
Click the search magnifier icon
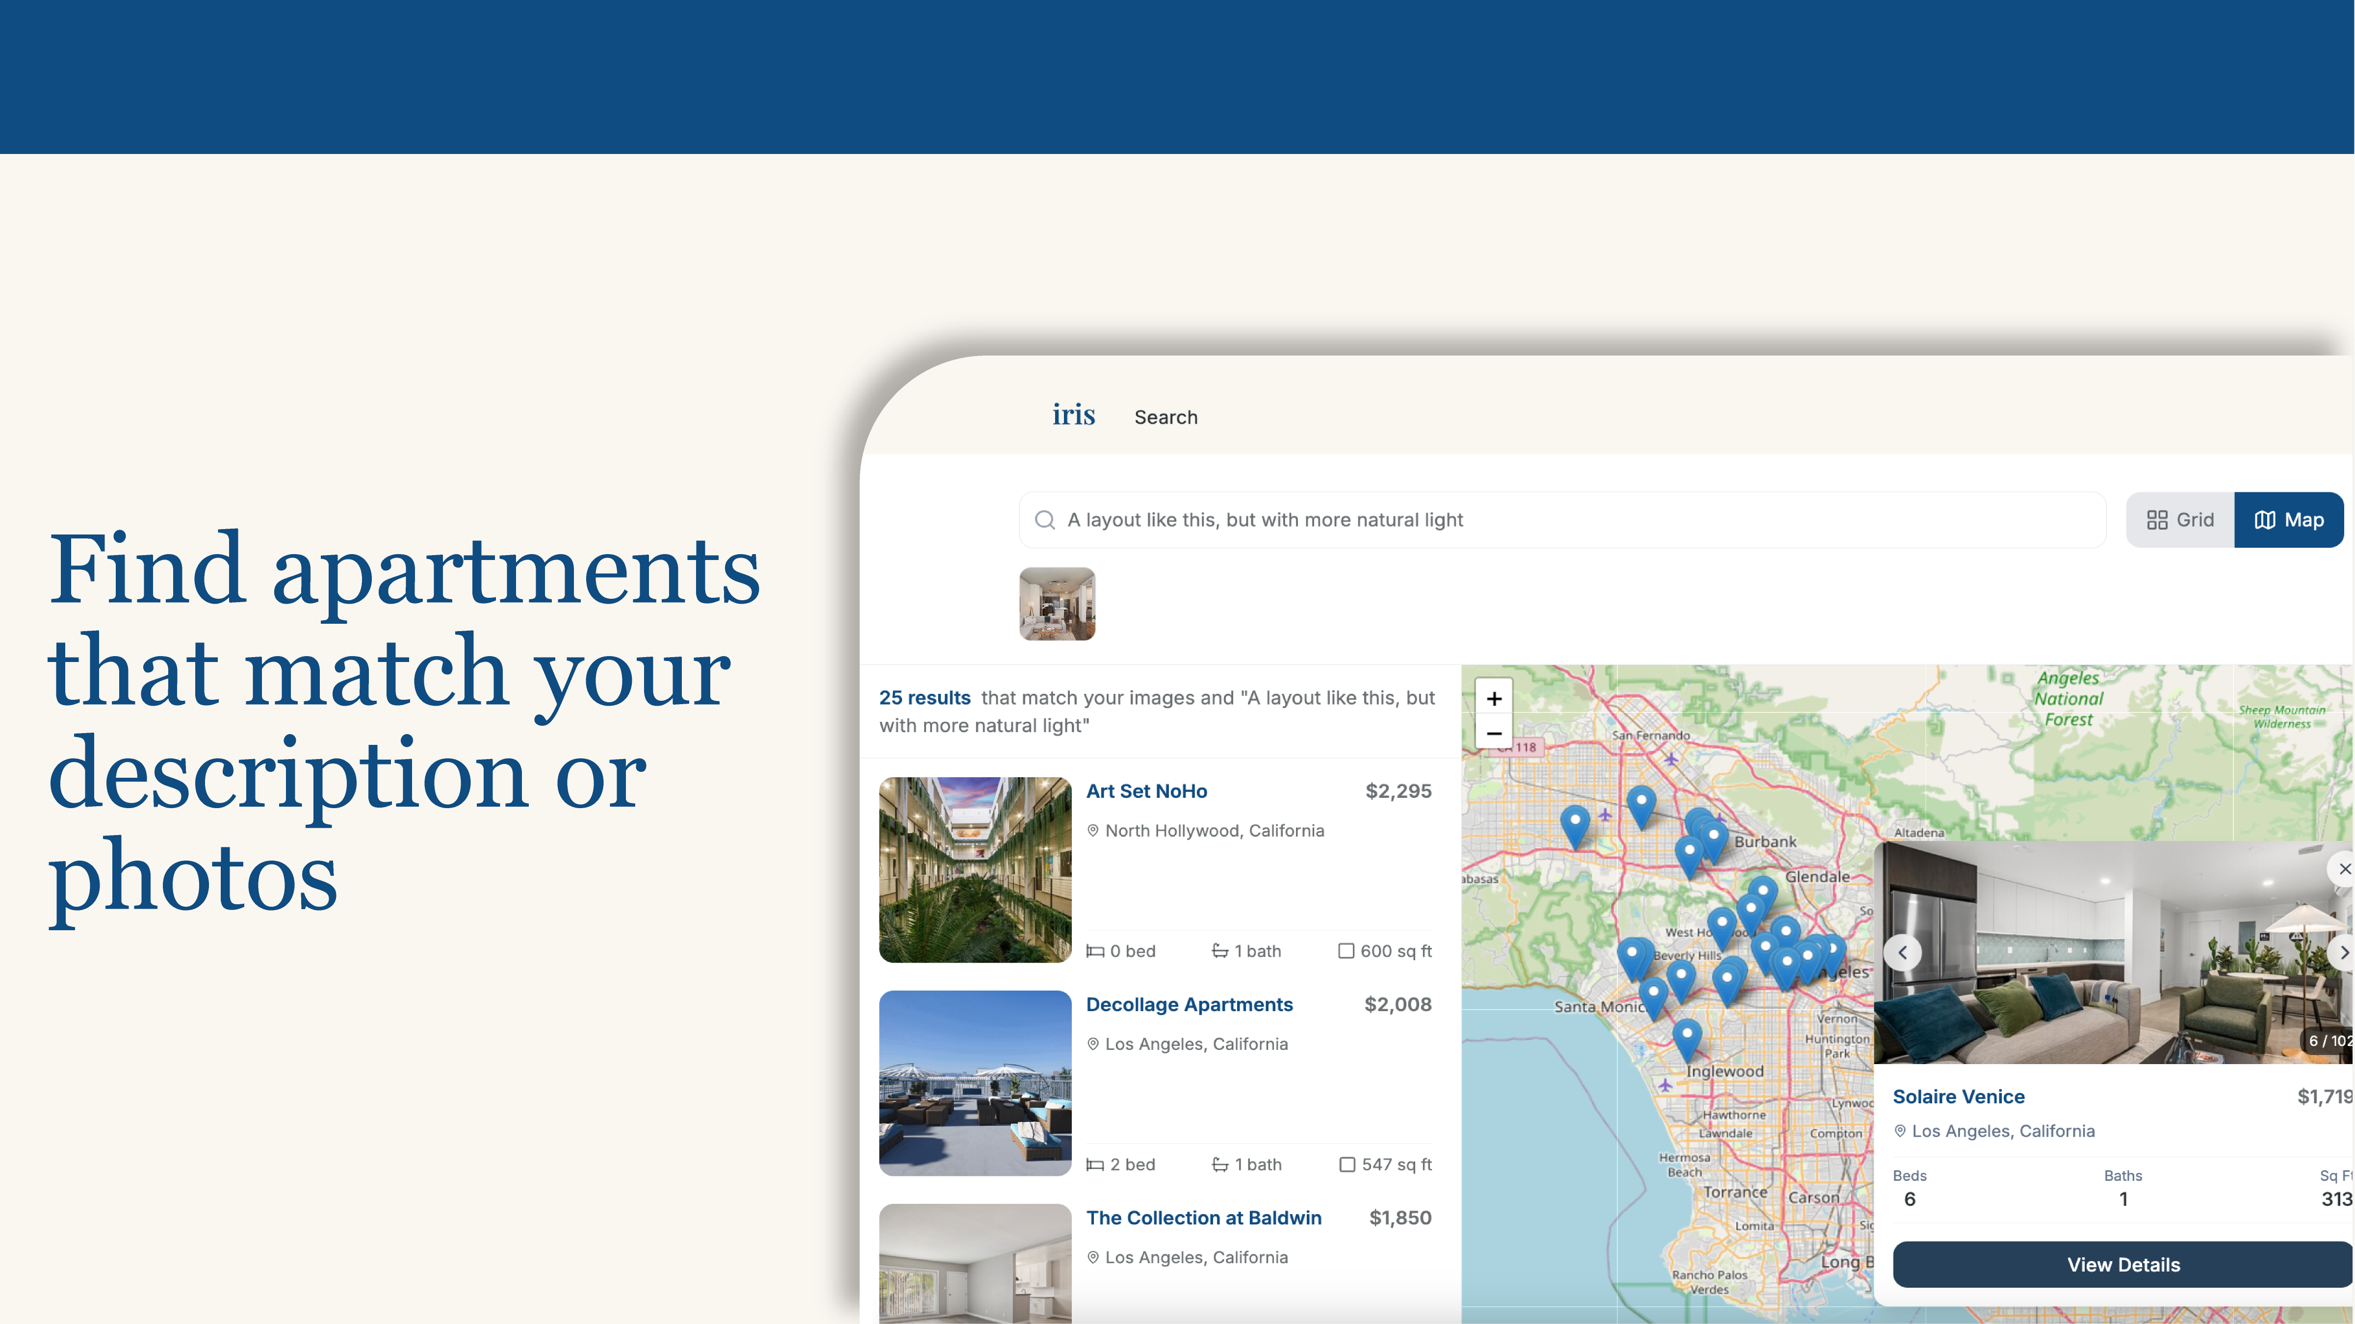(x=1044, y=520)
